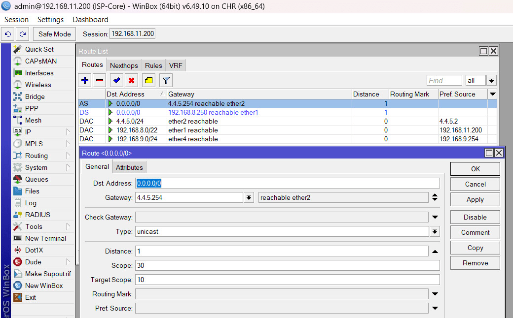Remove route with red minus icon

click(100, 80)
